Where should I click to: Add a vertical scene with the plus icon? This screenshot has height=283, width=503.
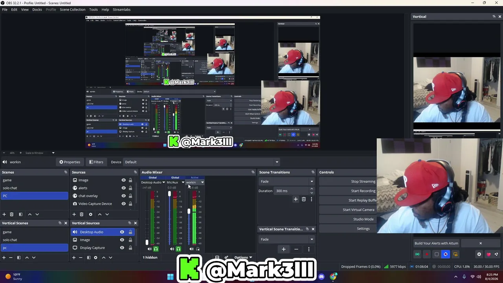click(x=4, y=257)
